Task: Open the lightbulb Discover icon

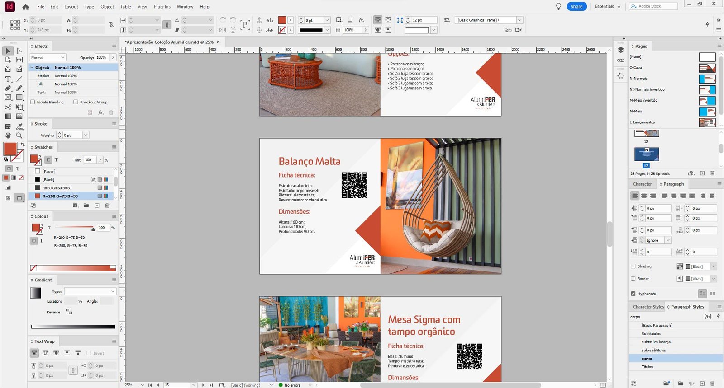Action: (x=558, y=6)
